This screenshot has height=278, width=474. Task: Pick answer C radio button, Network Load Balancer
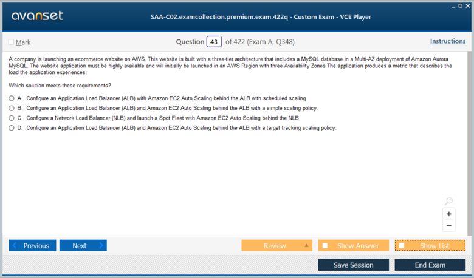pyautogui.click(x=12, y=118)
